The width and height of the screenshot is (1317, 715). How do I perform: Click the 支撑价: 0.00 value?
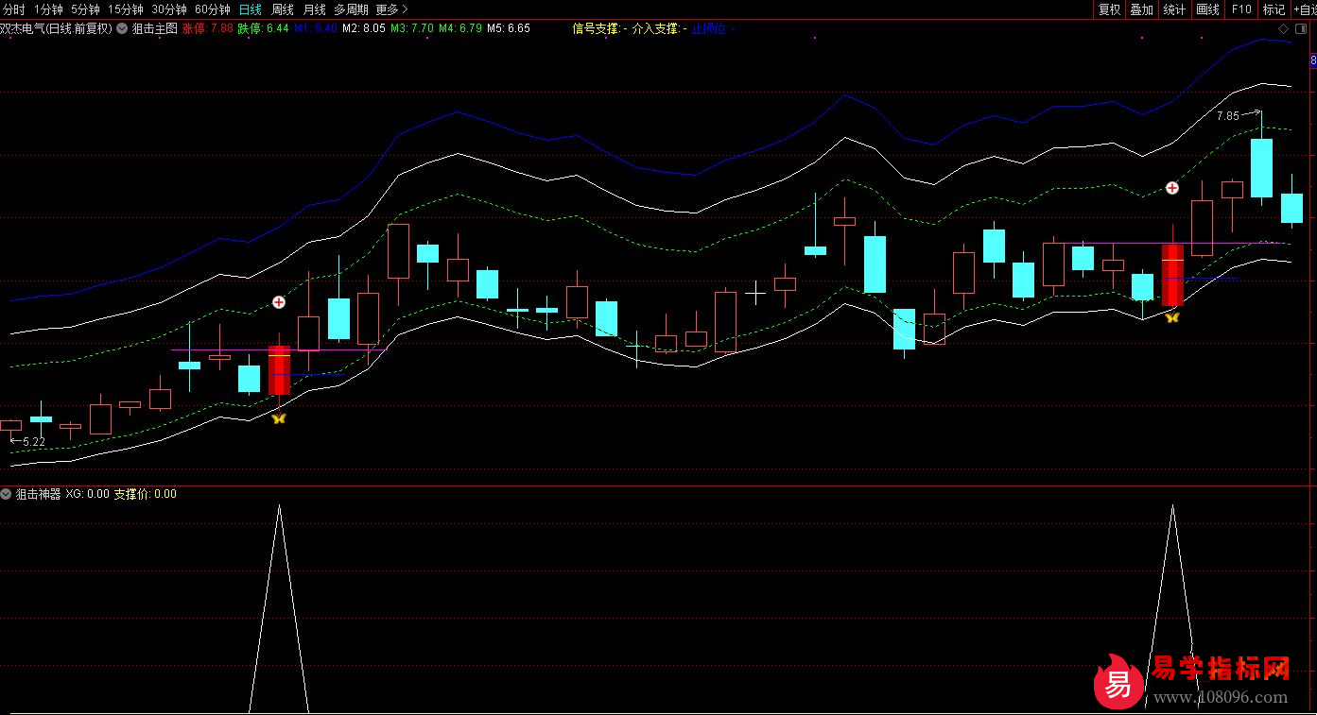point(145,494)
